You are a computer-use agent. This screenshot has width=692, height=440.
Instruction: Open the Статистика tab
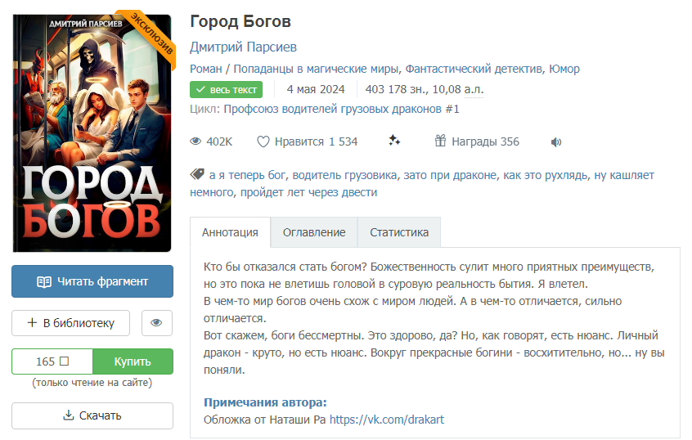click(399, 232)
